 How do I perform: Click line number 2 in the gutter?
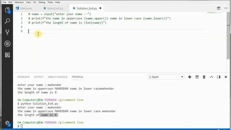tap(22, 18)
